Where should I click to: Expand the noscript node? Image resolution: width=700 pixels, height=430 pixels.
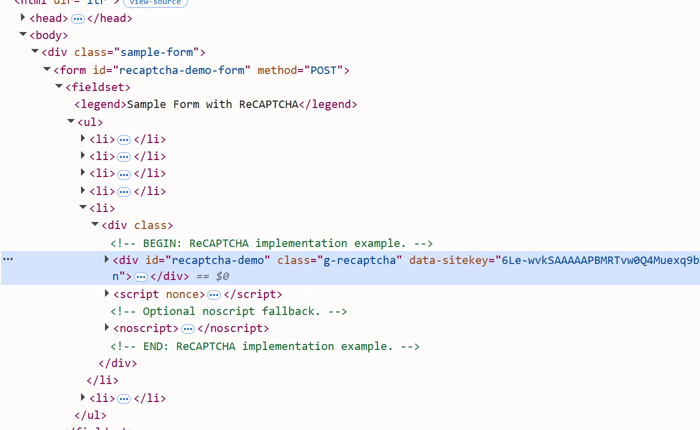coord(106,327)
